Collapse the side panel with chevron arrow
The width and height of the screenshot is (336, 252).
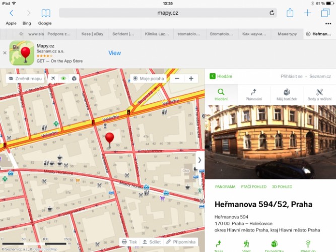tap(199, 160)
